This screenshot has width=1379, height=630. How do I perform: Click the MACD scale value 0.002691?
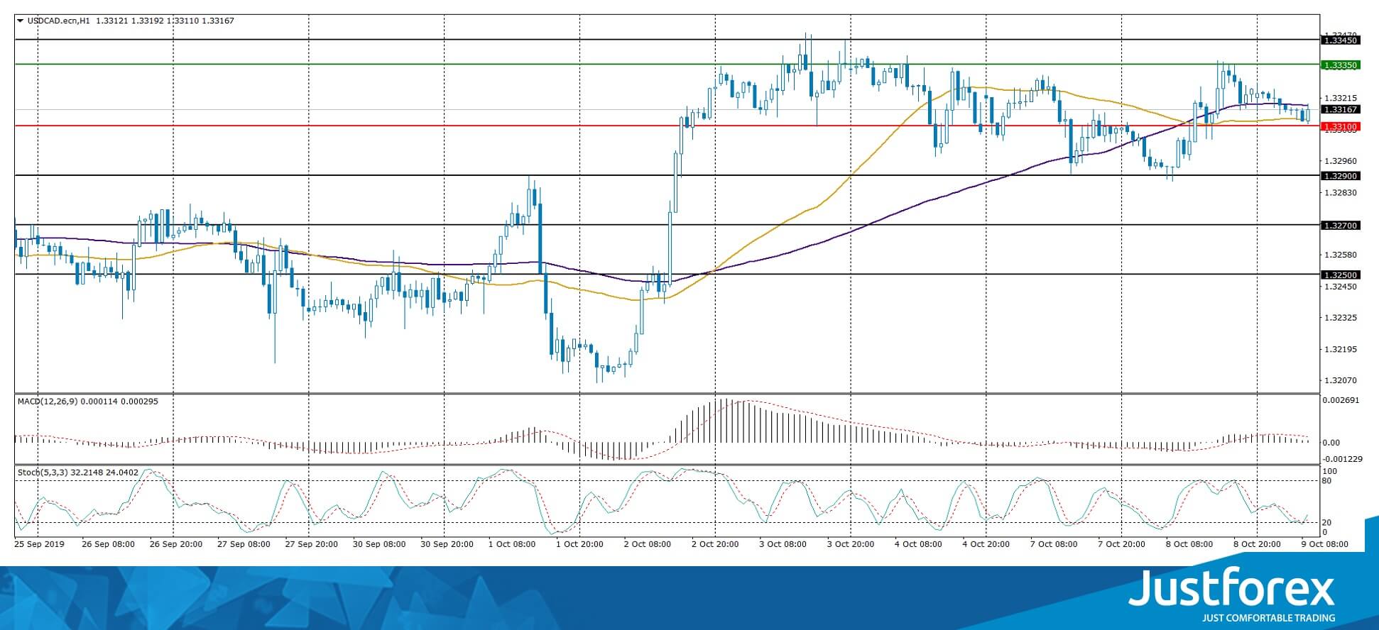point(1341,400)
